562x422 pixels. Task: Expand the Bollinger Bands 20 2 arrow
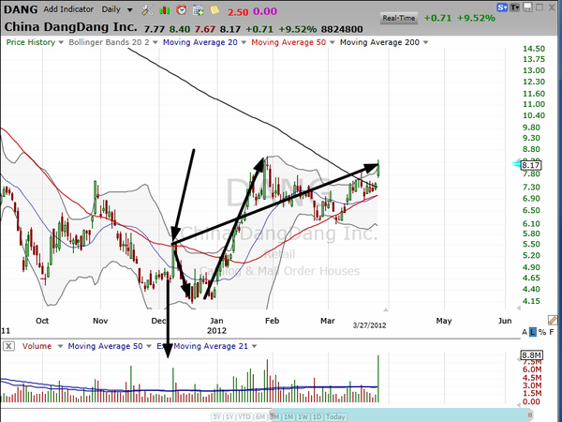click(155, 42)
